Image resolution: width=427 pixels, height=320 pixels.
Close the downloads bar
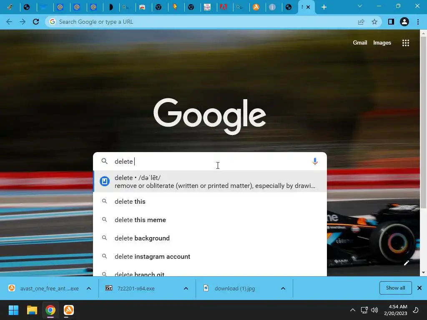click(419, 288)
